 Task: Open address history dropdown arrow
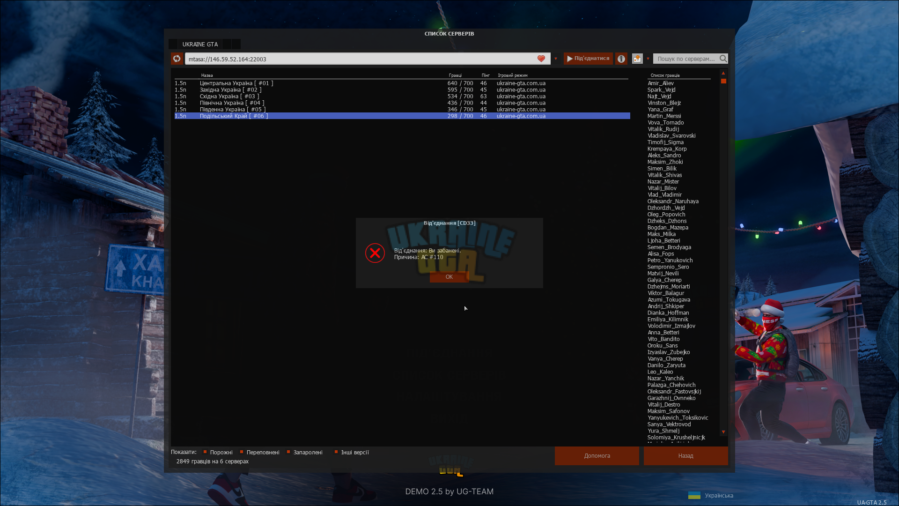click(556, 59)
